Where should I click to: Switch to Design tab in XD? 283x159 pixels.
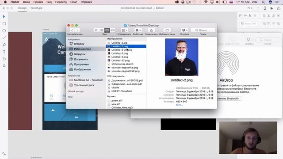23,8
